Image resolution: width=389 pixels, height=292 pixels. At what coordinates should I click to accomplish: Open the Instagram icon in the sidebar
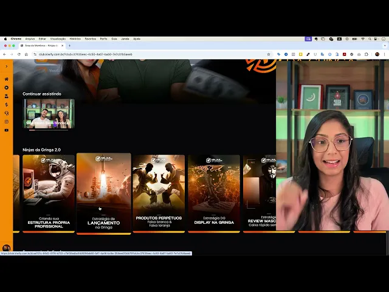7,122
